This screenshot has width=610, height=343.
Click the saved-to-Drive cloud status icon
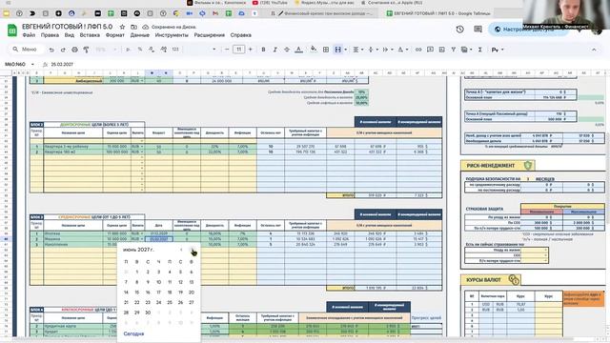tap(146, 27)
